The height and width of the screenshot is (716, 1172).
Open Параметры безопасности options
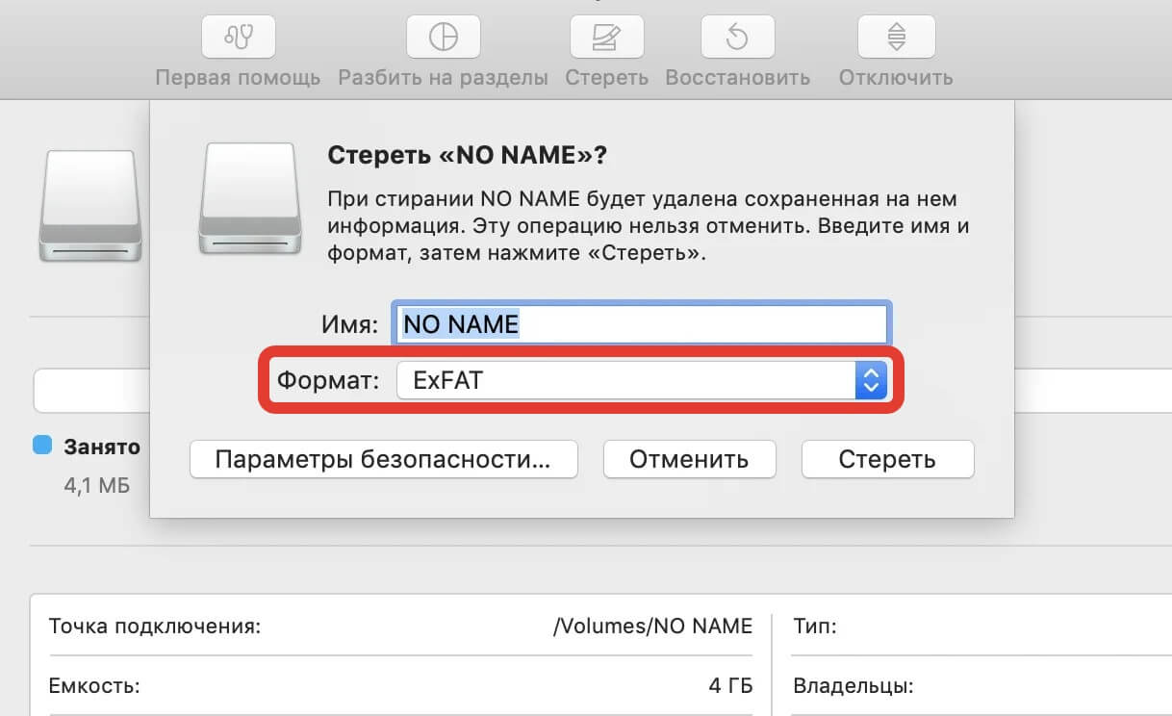click(x=383, y=459)
